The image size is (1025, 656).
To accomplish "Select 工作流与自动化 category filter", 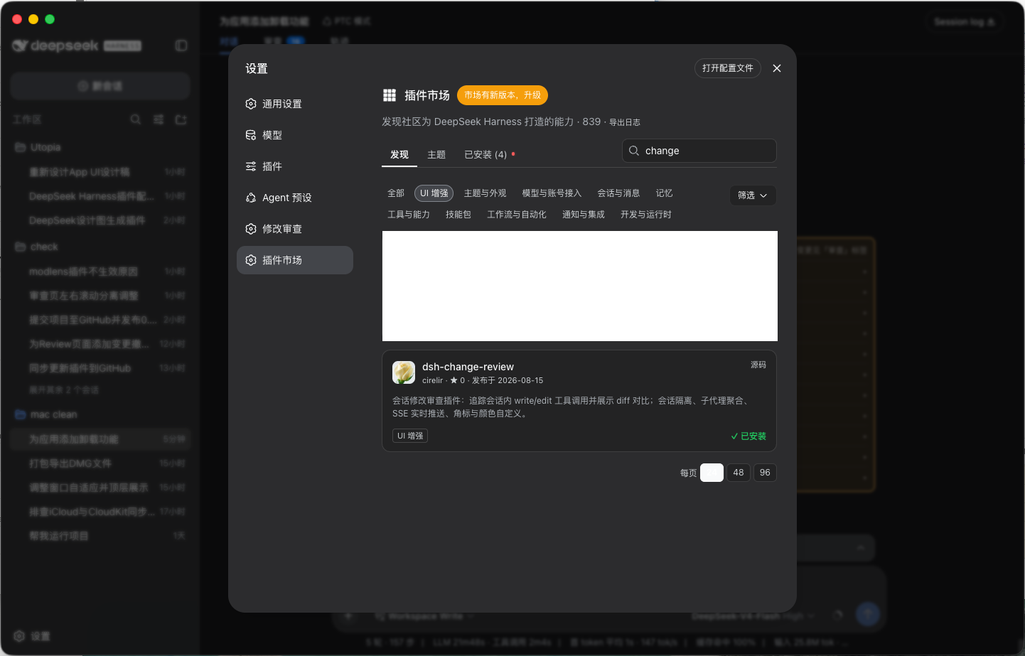I will (517, 215).
